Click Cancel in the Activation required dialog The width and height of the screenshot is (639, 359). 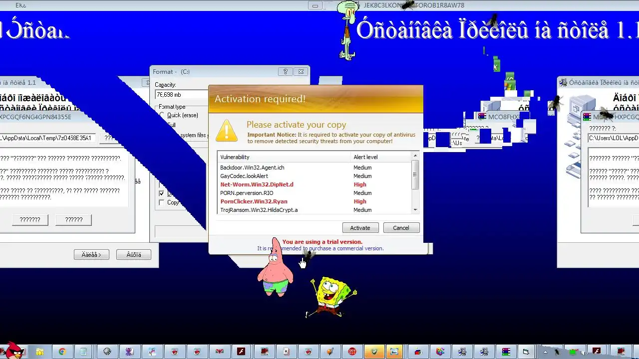click(401, 228)
